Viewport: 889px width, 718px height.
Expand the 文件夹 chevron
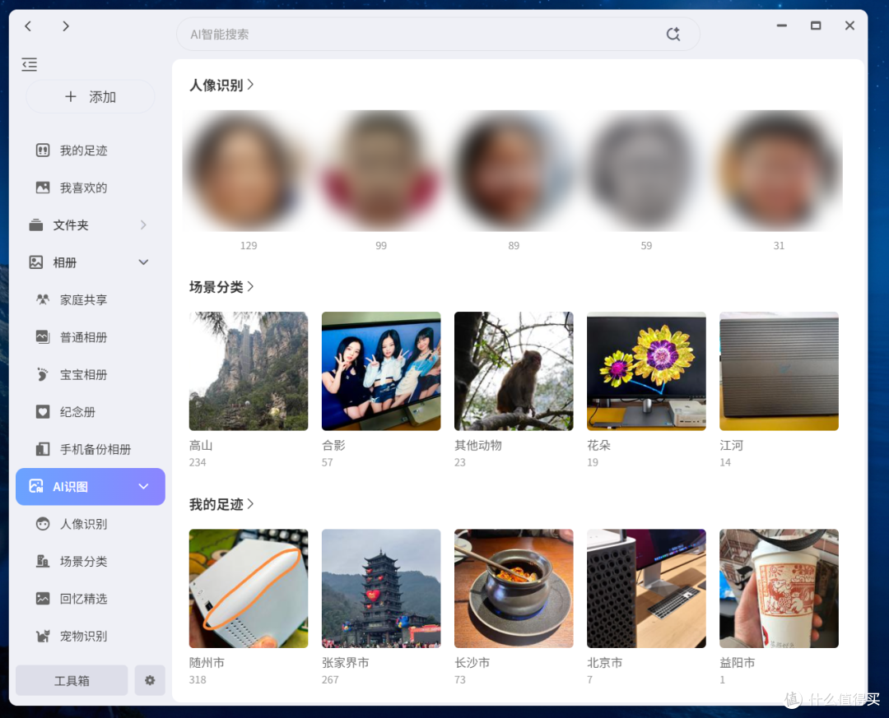(x=143, y=225)
